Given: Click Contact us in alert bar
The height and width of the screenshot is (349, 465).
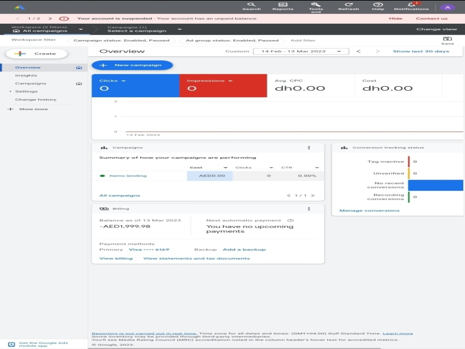Looking at the screenshot, I should [x=432, y=19].
